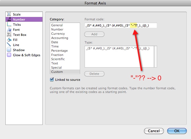Choose the Custom category entry
Image resolution: width=191 pixels, height=139 pixels.
point(57,72)
